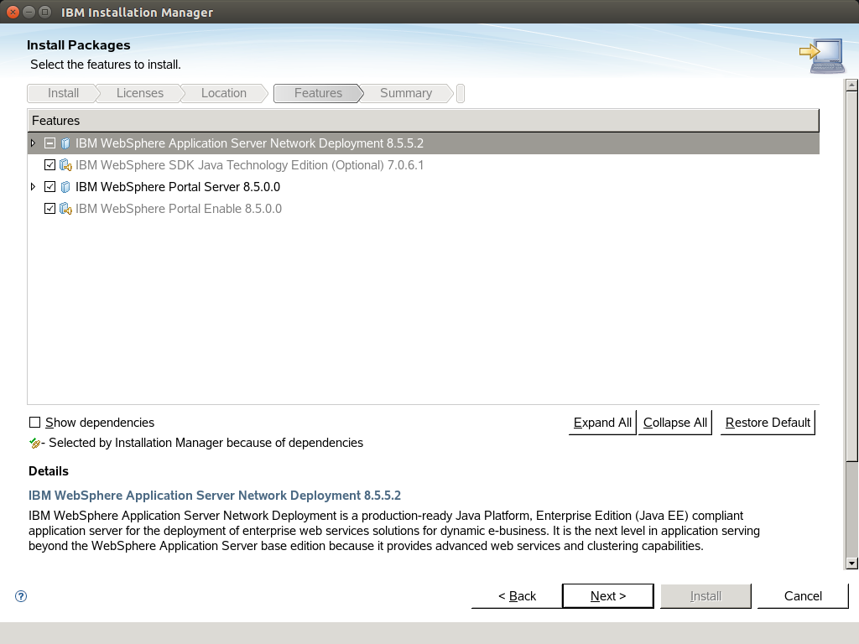The width and height of the screenshot is (859, 644).
Task: Select the Features wizard step
Action: [318, 93]
